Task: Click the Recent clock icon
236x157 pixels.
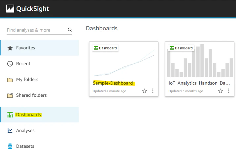Action: pos(10,64)
